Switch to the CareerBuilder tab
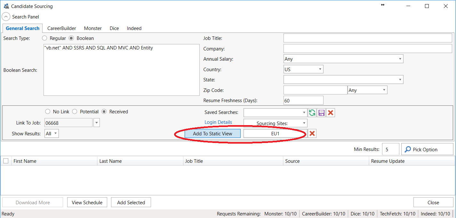The width and height of the screenshot is (456, 218). coord(62,28)
